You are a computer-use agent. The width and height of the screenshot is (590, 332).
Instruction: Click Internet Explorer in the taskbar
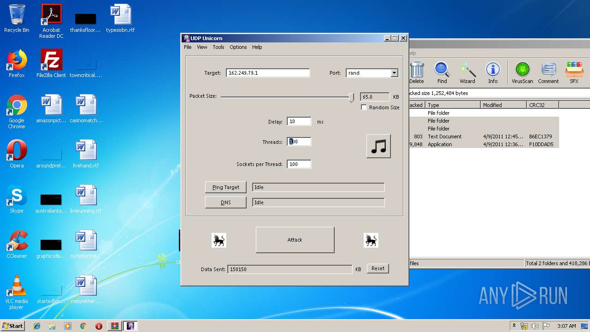37,326
